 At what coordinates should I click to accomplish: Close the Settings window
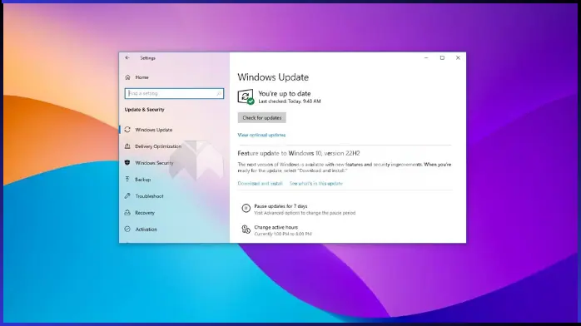[x=458, y=57]
